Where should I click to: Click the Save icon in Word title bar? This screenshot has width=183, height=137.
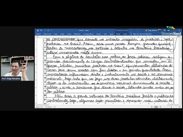(38, 31)
